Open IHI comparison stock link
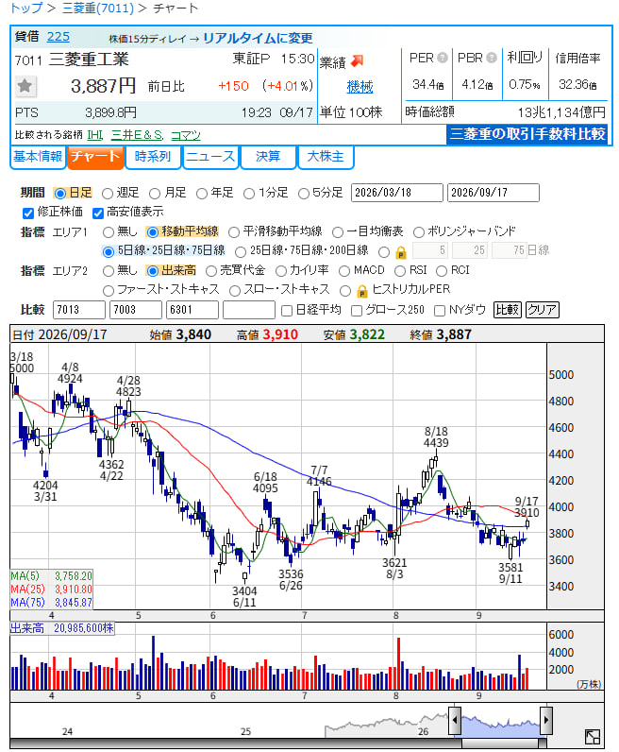The width and height of the screenshot is (619, 752). click(95, 135)
